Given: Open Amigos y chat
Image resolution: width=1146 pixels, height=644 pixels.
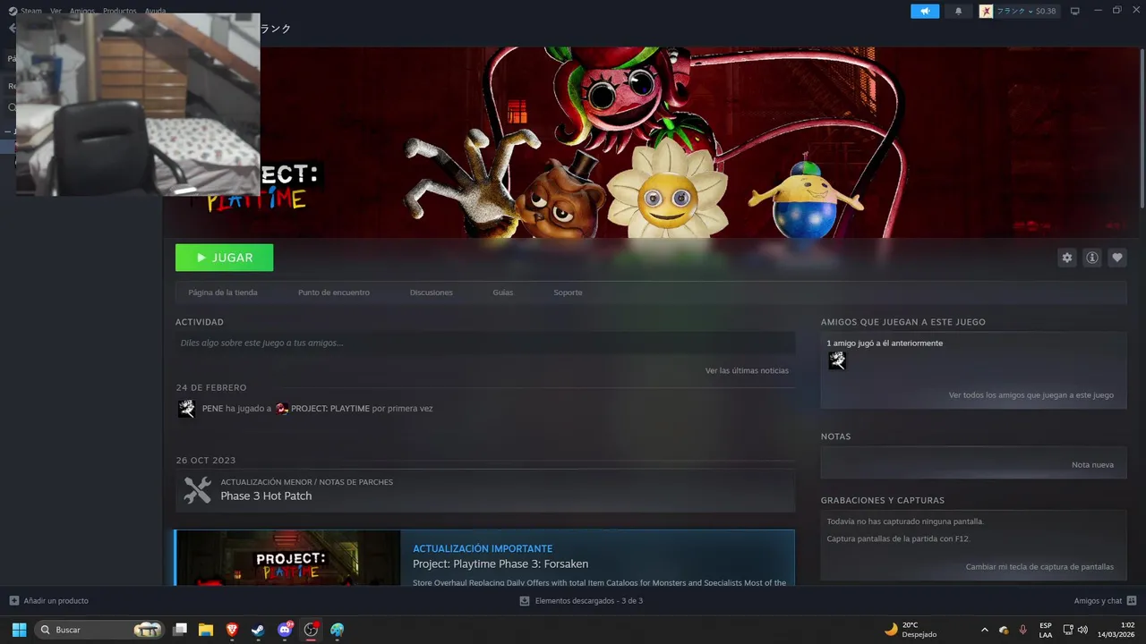Looking at the screenshot, I should click(x=1098, y=601).
